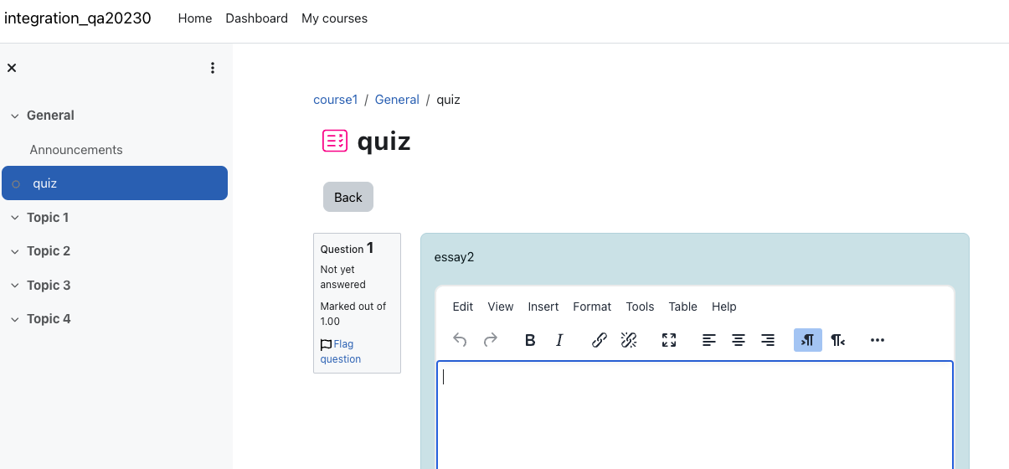Insert a link using the link icon
Viewport: 1009px width, 469px height.
coord(600,340)
